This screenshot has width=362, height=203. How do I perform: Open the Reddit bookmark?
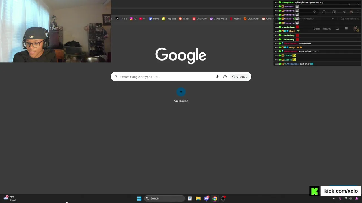coord(184,19)
